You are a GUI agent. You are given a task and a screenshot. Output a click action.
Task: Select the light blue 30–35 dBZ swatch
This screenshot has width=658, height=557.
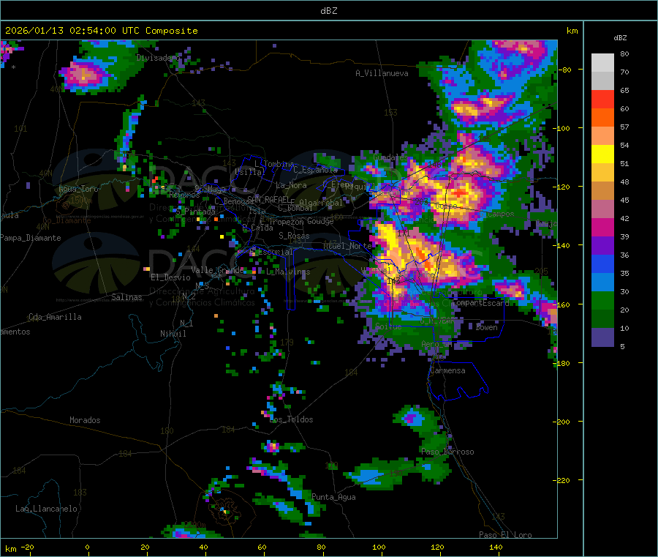[x=602, y=283]
